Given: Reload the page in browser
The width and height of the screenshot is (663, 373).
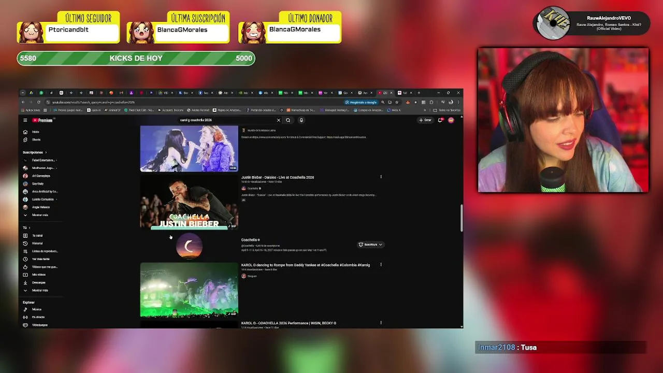Looking at the screenshot, I should pos(38,102).
